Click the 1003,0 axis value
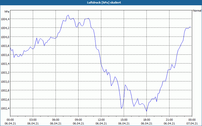 click(5, 82)
